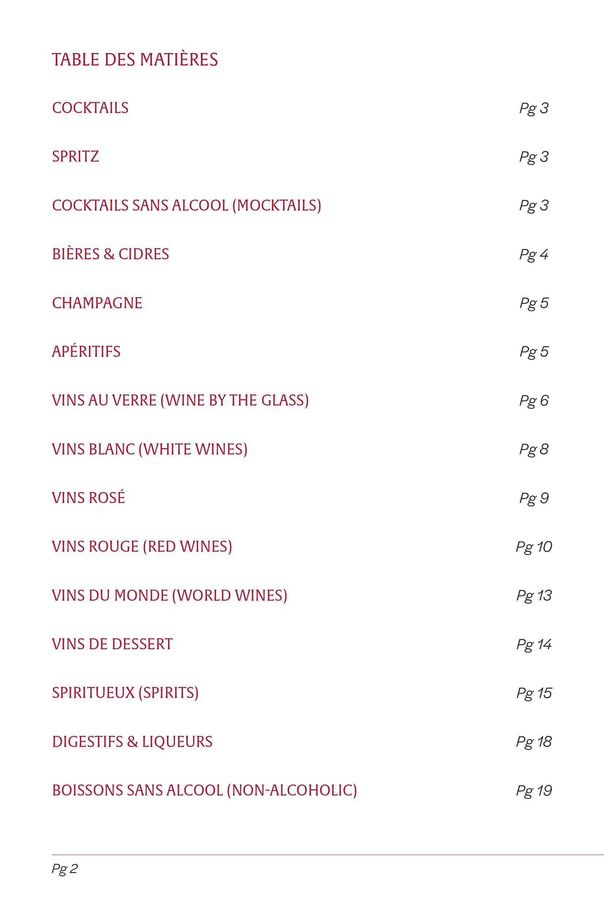Select COCKTAILS SANS ALCOOL (MOCKTAILS) entry
Screen dimensions: 604x907
[x=187, y=205]
